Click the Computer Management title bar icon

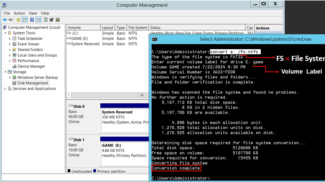[4, 5]
